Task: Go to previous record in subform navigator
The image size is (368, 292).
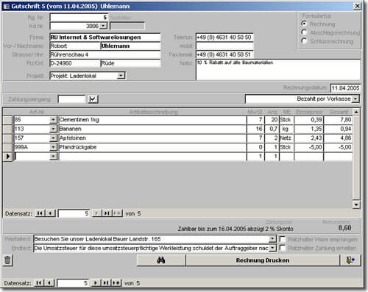Action: [x=51, y=213]
